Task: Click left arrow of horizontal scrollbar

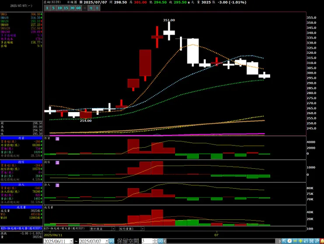Action: pos(165,241)
